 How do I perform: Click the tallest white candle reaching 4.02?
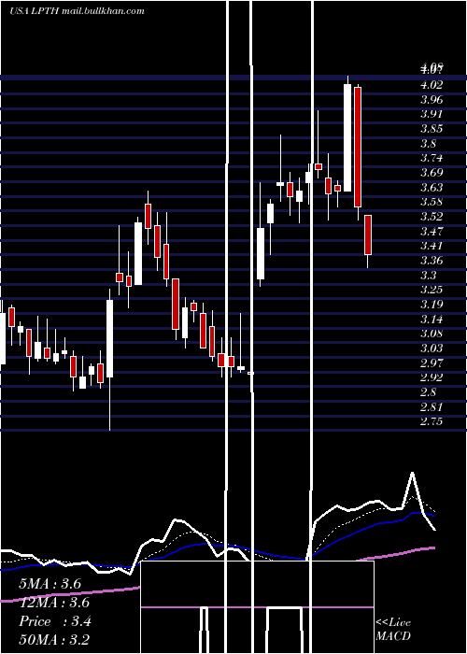pyautogui.click(x=347, y=137)
